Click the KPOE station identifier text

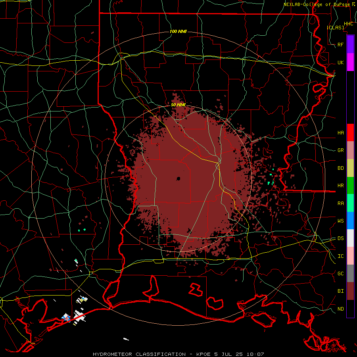coord(204,354)
